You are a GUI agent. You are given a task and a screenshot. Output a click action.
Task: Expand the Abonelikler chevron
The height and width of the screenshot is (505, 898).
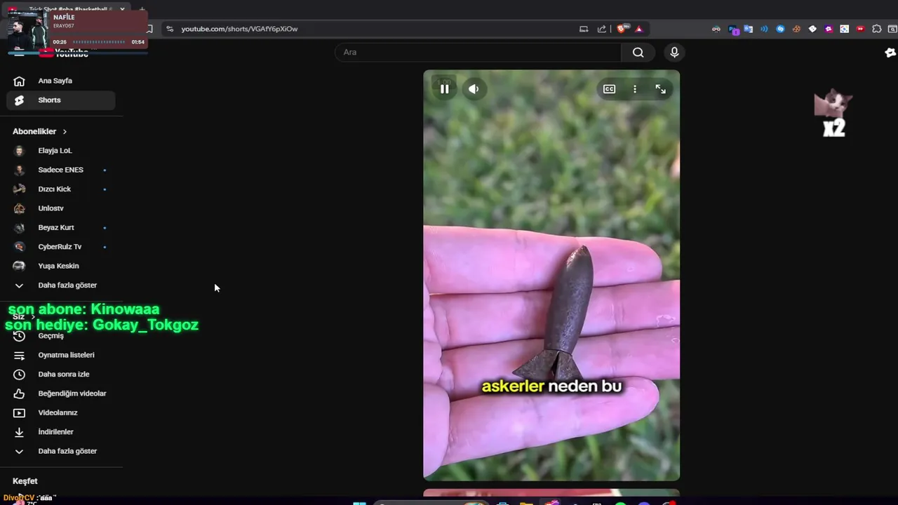pyautogui.click(x=65, y=132)
